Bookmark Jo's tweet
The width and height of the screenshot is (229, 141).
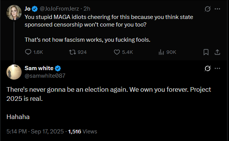pos(206,52)
